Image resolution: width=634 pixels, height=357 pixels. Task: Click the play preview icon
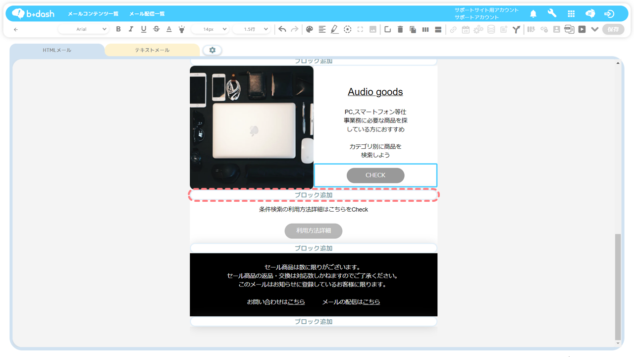point(582,29)
